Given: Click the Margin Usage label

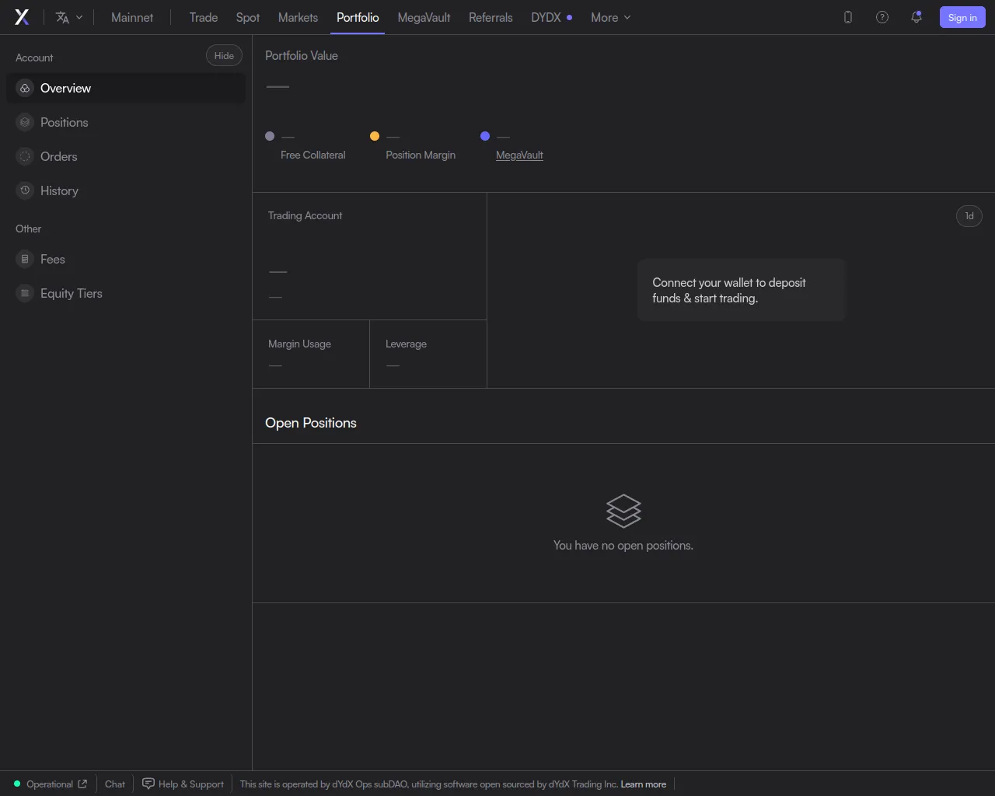Looking at the screenshot, I should (x=299, y=344).
